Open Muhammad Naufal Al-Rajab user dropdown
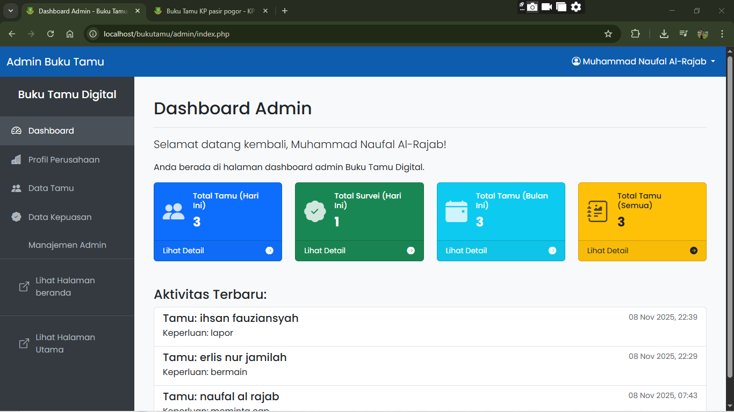The image size is (734, 412). click(x=644, y=62)
